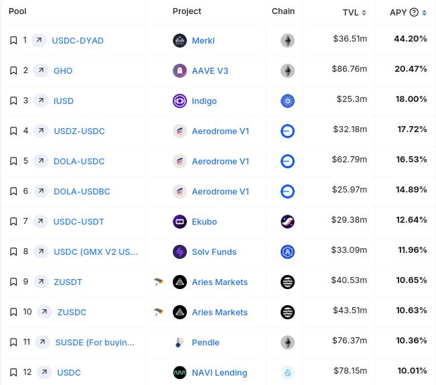The height and width of the screenshot is (385, 436).
Task: Click the Pendle project logo
Action: pos(179,342)
